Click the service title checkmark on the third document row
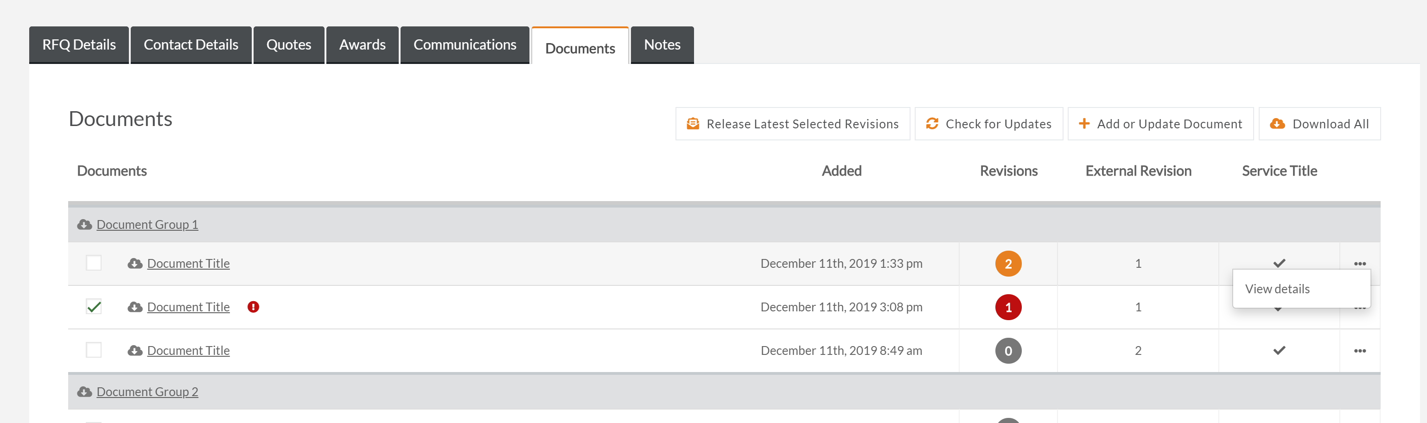1427x423 pixels. (x=1279, y=350)
